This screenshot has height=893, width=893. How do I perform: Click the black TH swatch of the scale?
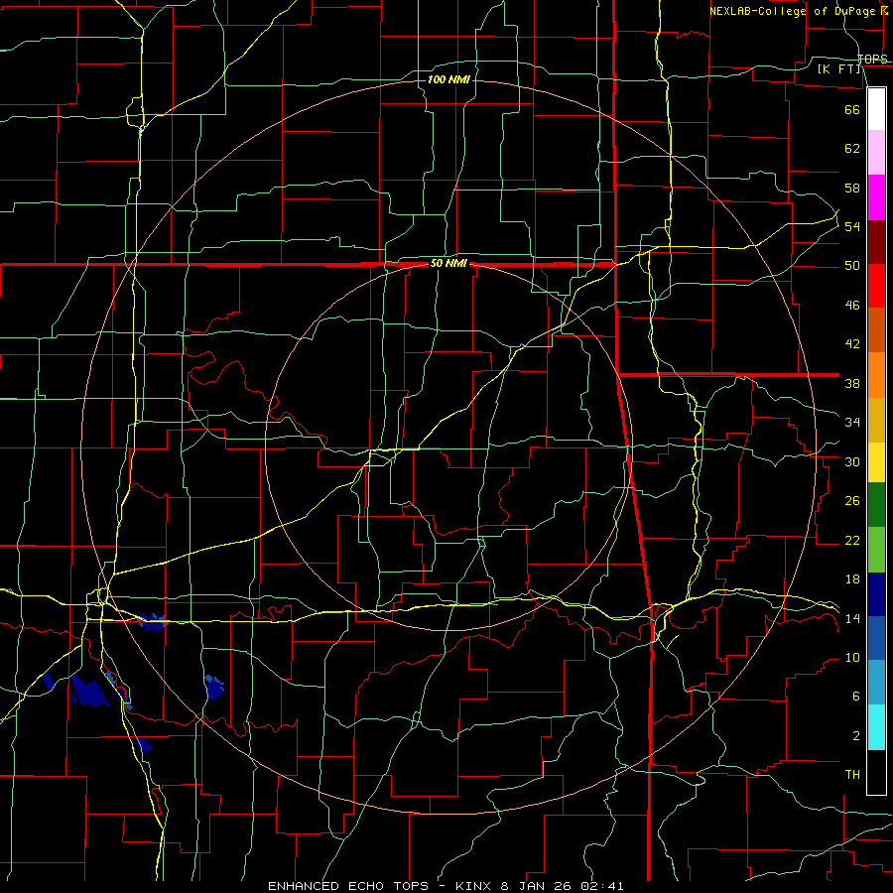click(876, 772)
